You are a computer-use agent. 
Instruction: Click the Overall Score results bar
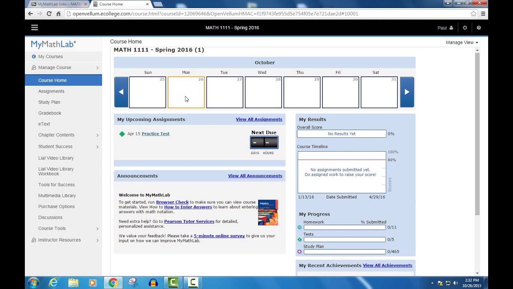(341, 134)
